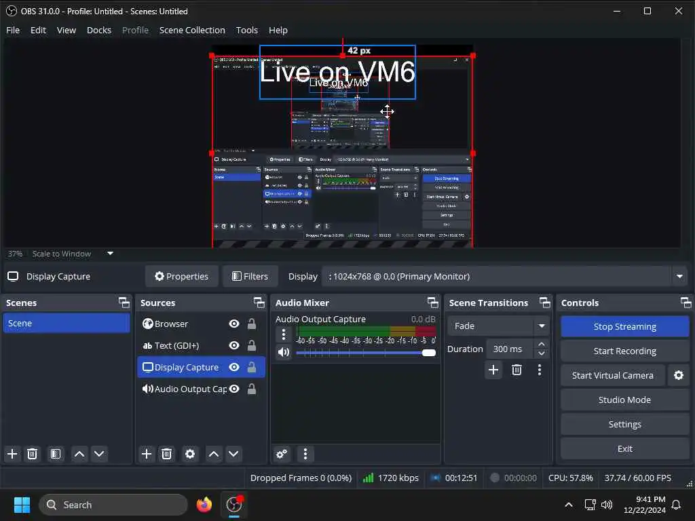Move source up in Sources list
Image resolution: width=695 pixels, height=521 pixels.
click(214, 454)
